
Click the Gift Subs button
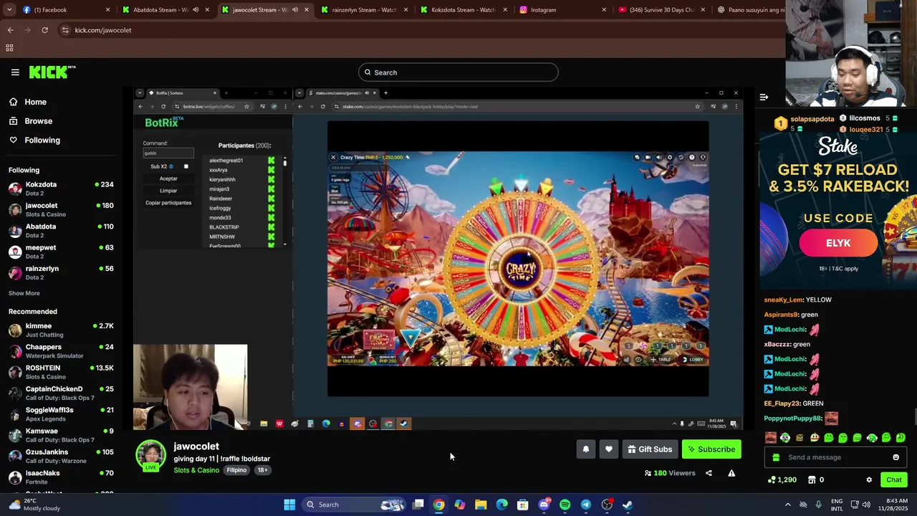(650, 449)
